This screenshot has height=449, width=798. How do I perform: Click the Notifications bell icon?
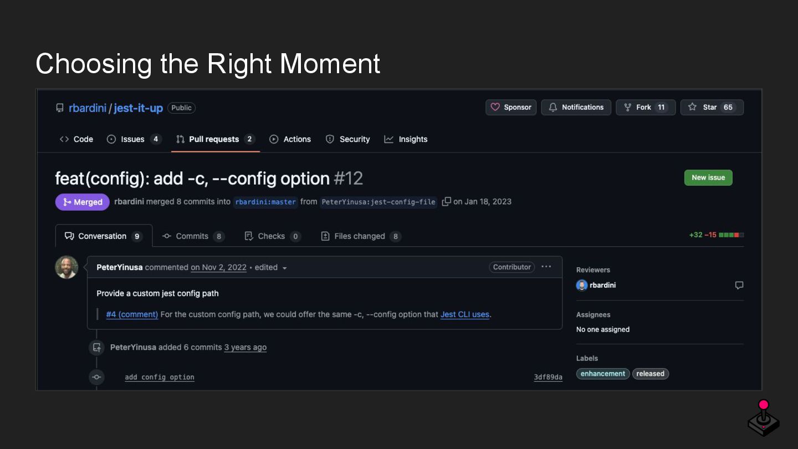pyautogui.click(x=553, y=108)
